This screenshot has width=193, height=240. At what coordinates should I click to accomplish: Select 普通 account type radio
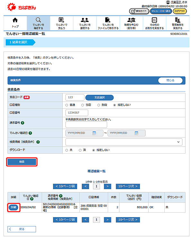67,105
